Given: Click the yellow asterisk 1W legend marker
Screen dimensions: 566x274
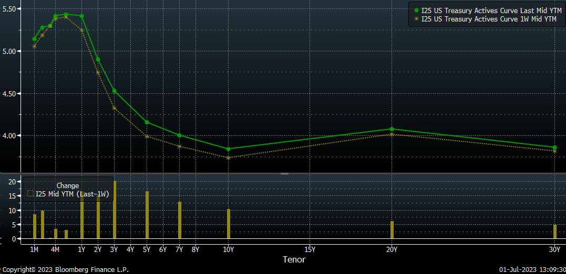Looking at the screenshot, I should coord(416,19).
